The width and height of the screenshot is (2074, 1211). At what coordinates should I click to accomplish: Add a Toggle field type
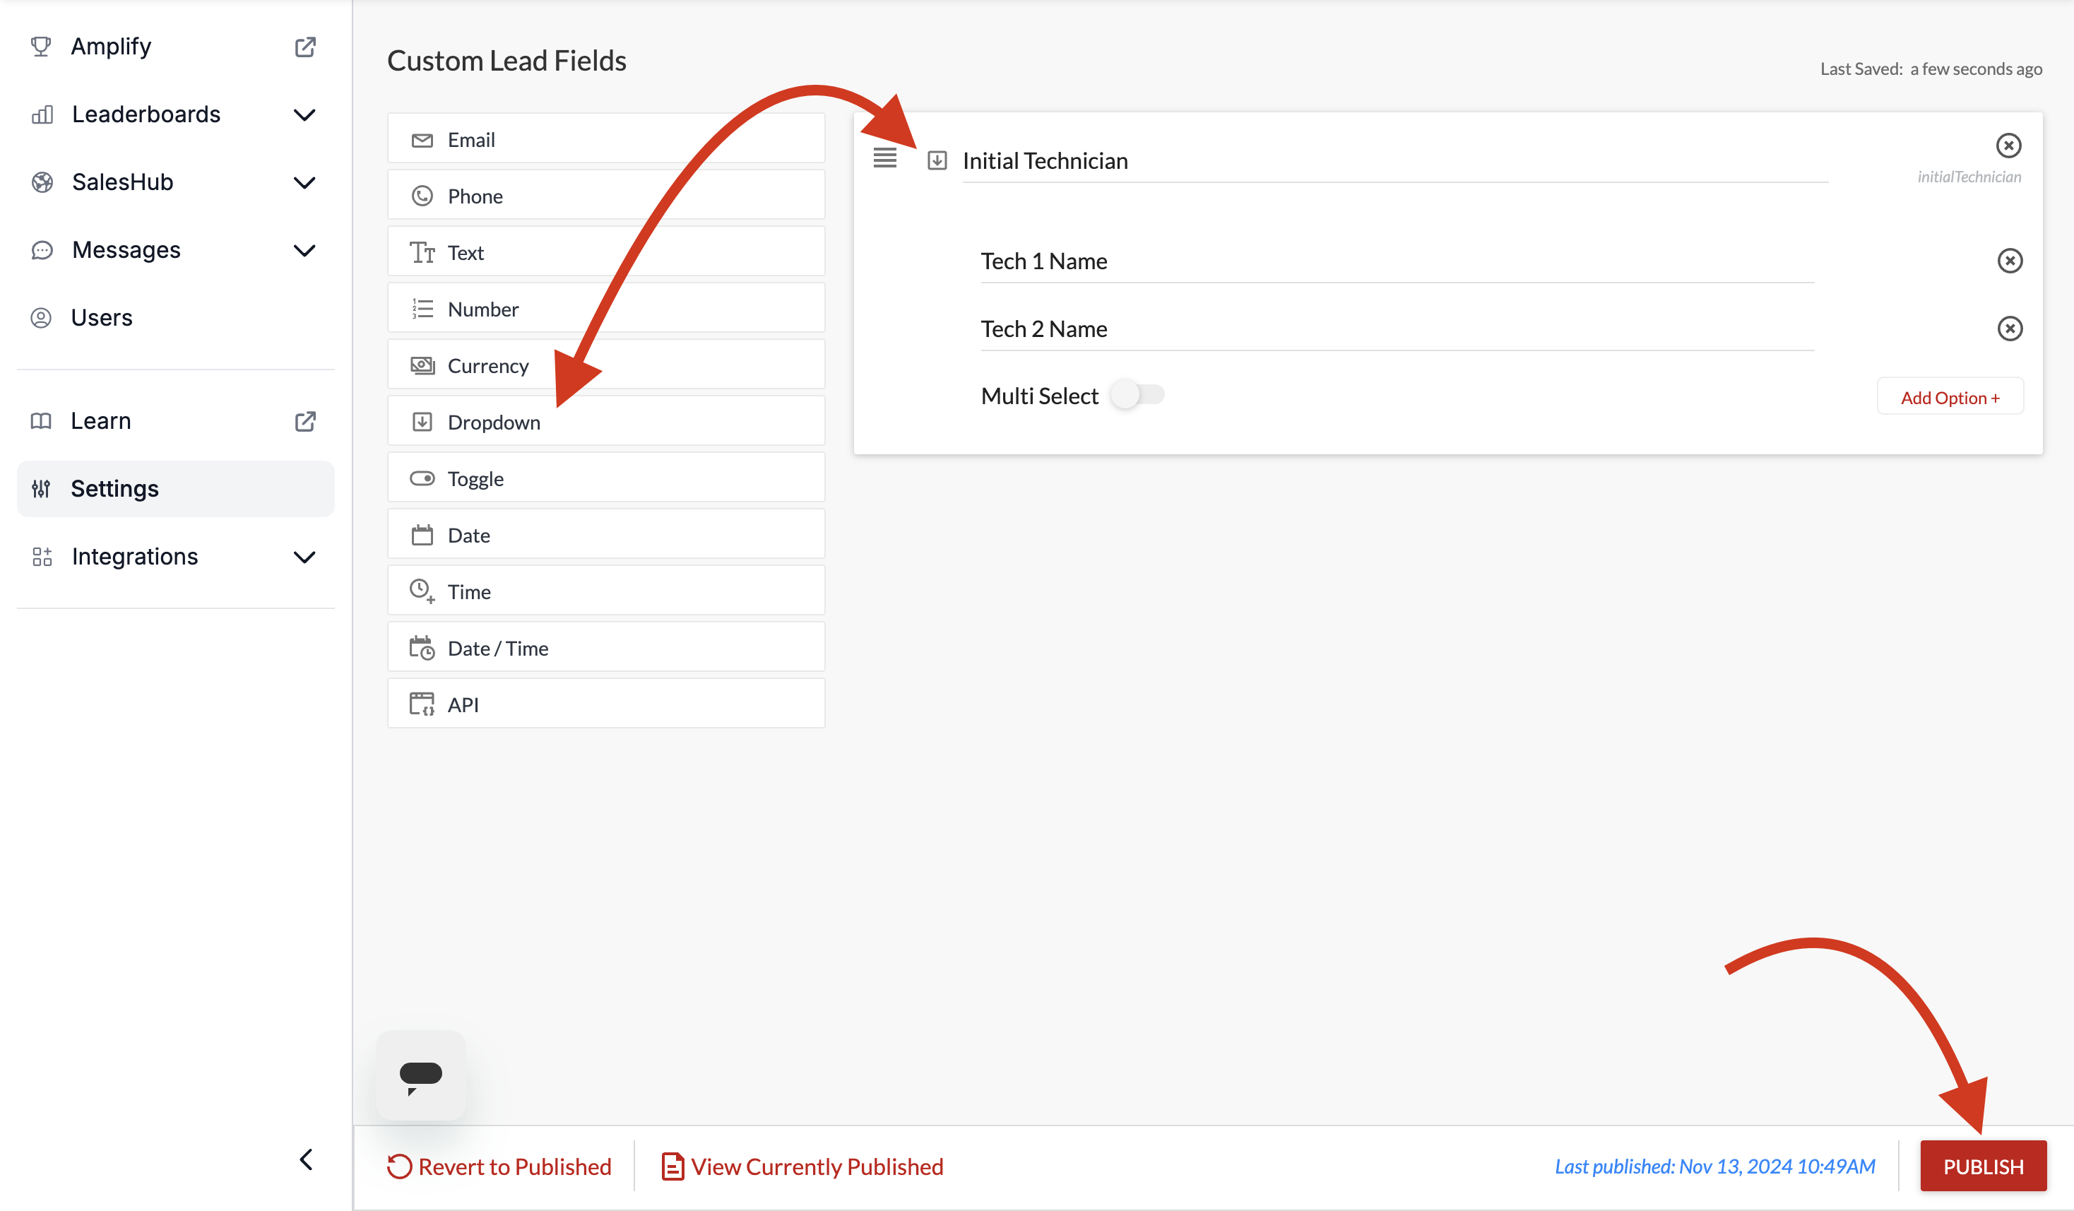pos(605,478)
